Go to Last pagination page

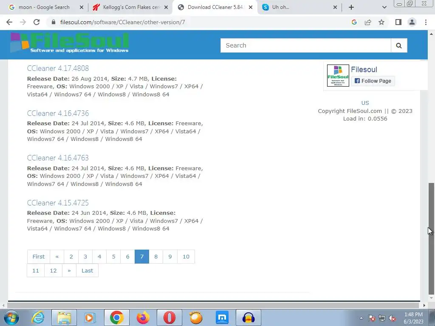click(87, 270)
